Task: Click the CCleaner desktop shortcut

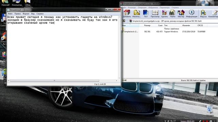Action: [x=3, y=39]
